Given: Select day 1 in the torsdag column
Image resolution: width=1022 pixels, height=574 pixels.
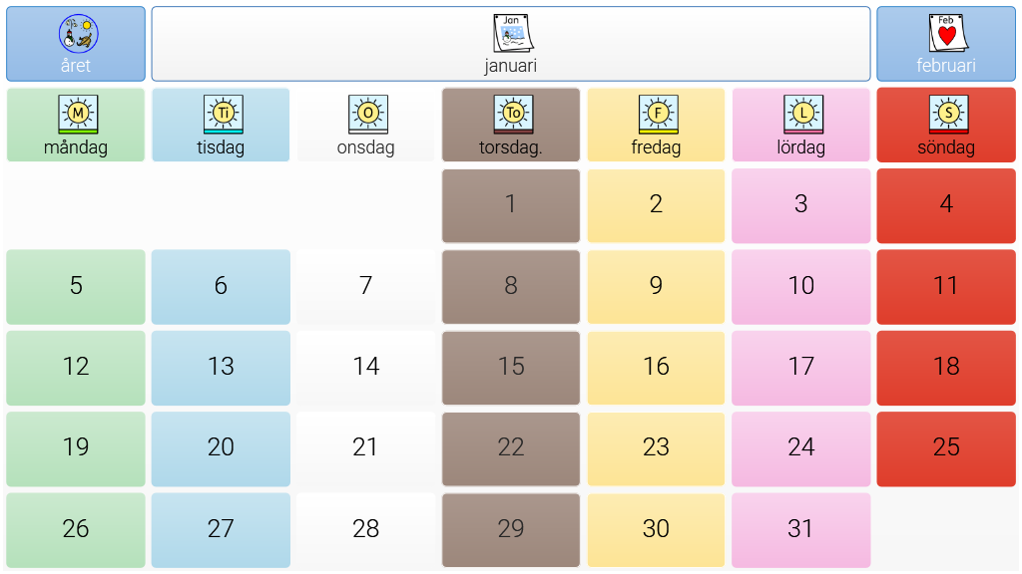Looking at the screenshot, I should [x=511, y=205].
